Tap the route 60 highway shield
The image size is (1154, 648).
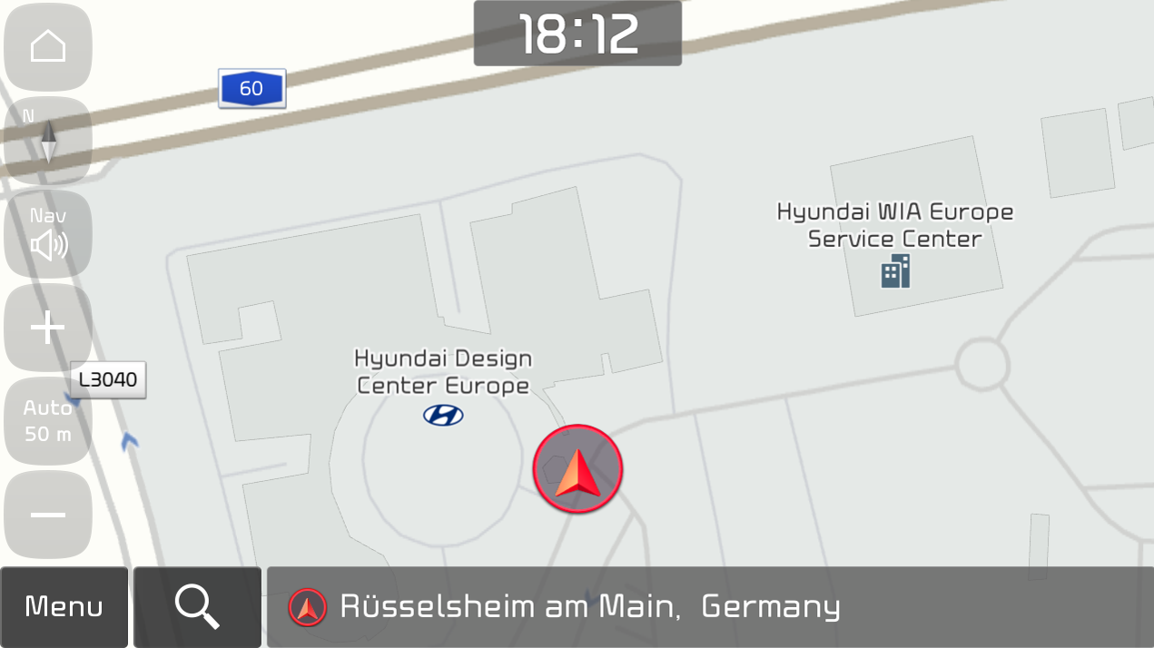(x=252, y=88)
